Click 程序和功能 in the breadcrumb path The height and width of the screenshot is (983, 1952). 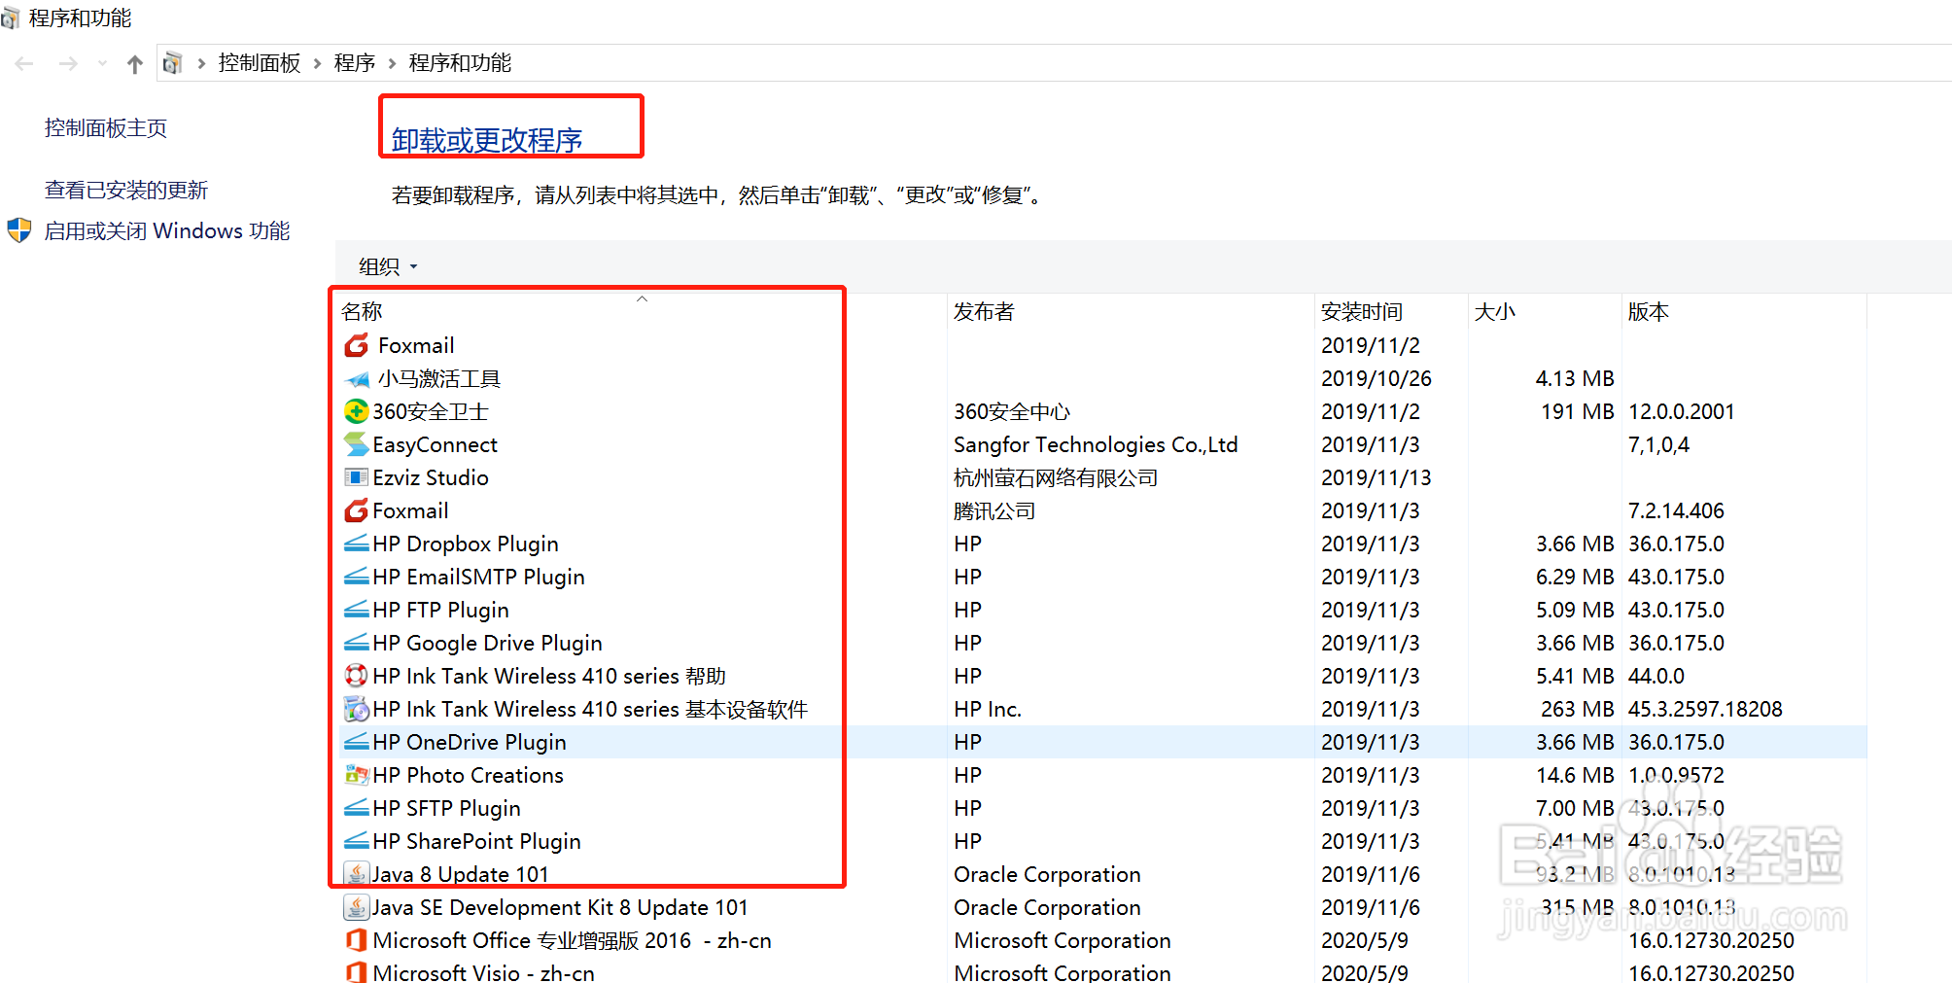460,63
